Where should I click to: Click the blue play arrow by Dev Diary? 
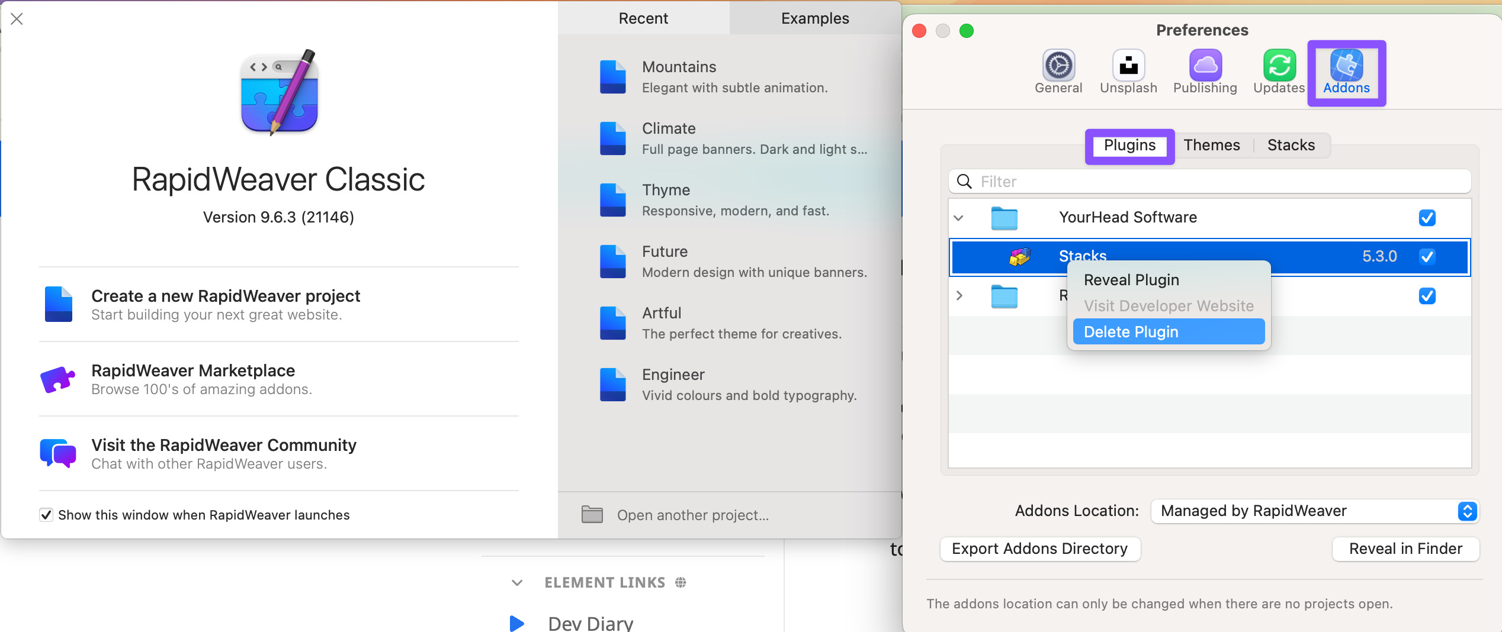click(516, 623)
